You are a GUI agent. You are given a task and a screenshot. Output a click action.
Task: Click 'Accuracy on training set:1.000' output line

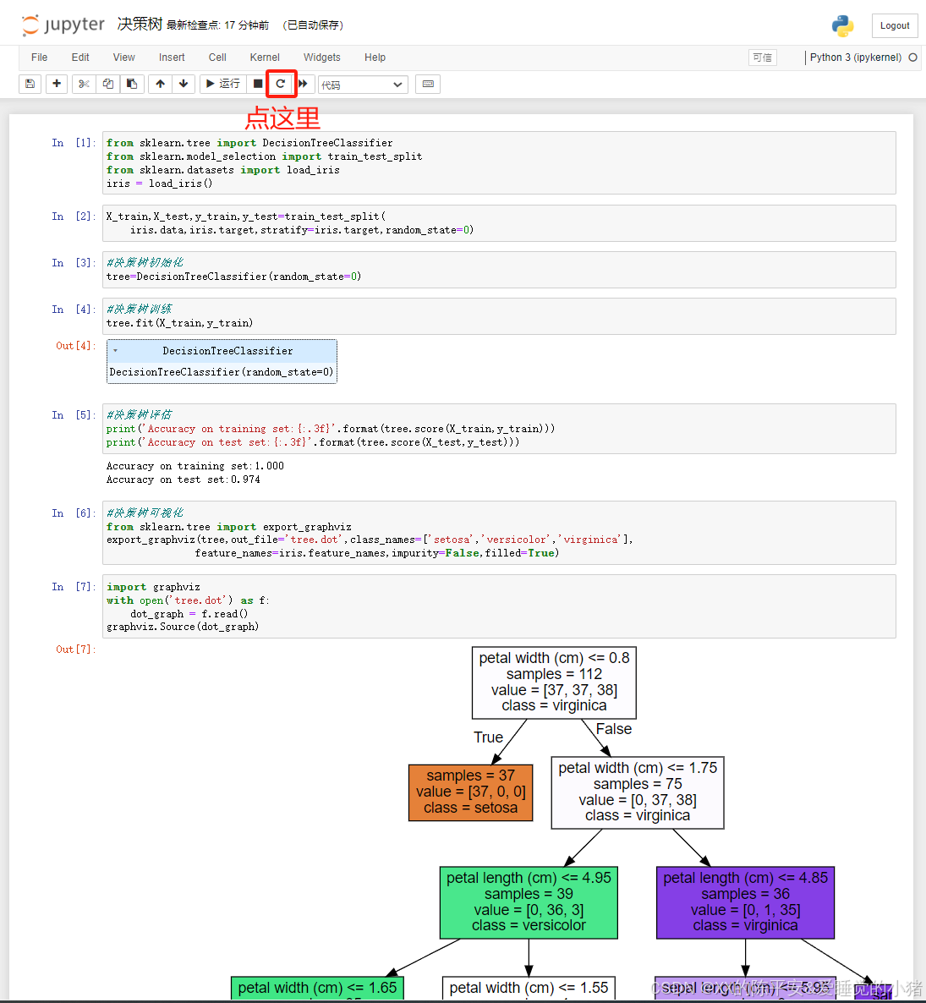pyautogui.click(x=195, y=466)
